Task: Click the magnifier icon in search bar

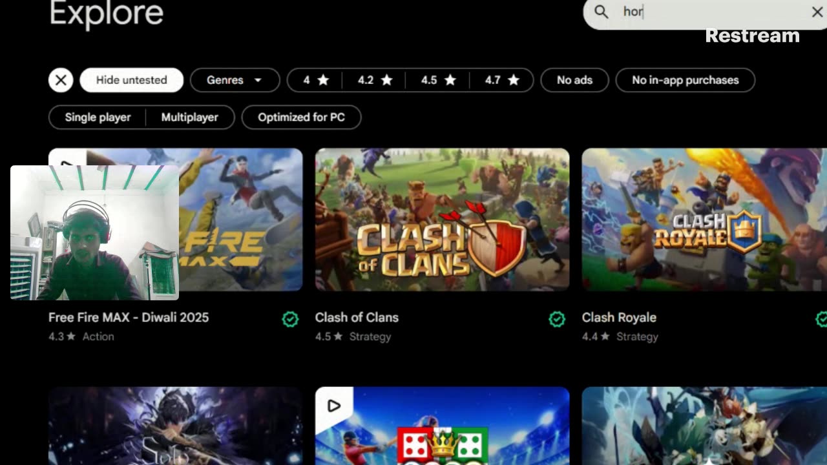Action: click(x=602, y=12)
